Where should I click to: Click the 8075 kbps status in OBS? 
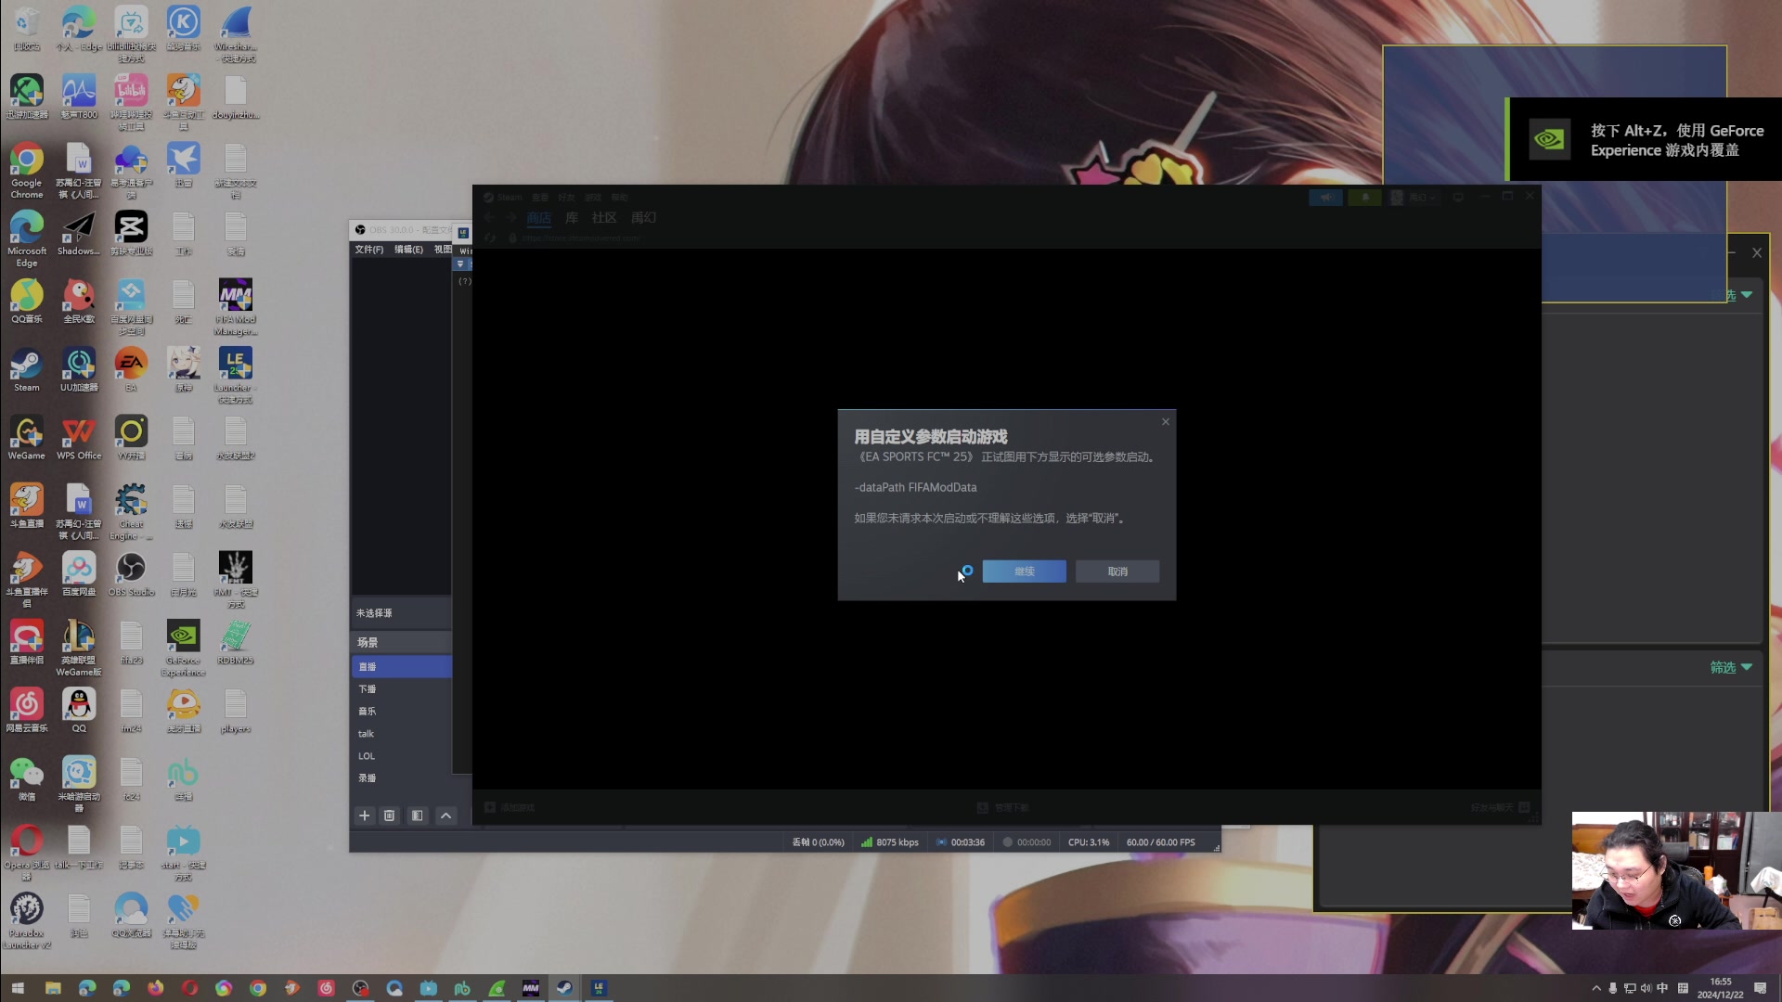[889, 842]
